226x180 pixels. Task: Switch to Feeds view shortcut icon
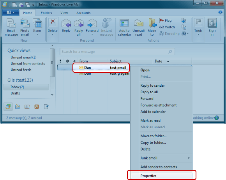coord(37,107)
